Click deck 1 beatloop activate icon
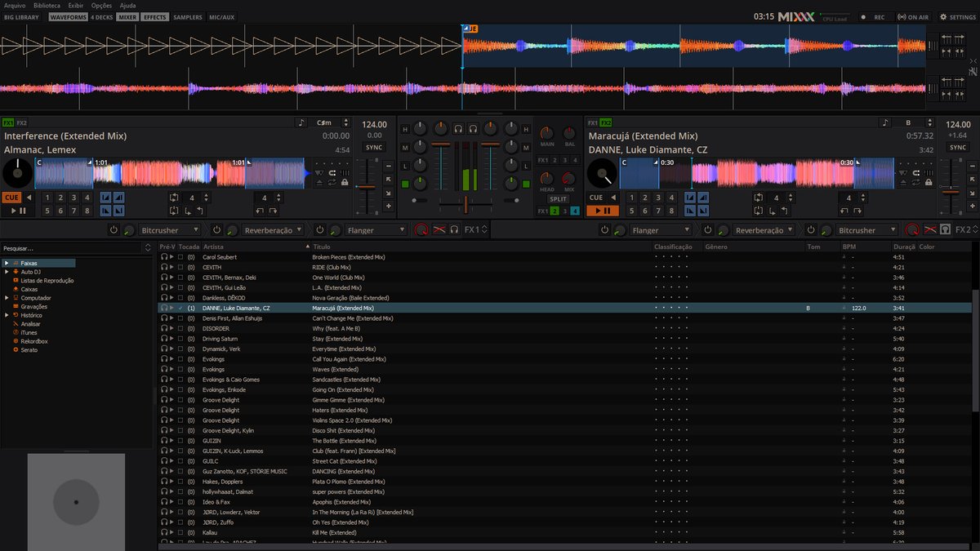Image resolution: width=980 pixels, height=551 pixels. click(173, 198)
